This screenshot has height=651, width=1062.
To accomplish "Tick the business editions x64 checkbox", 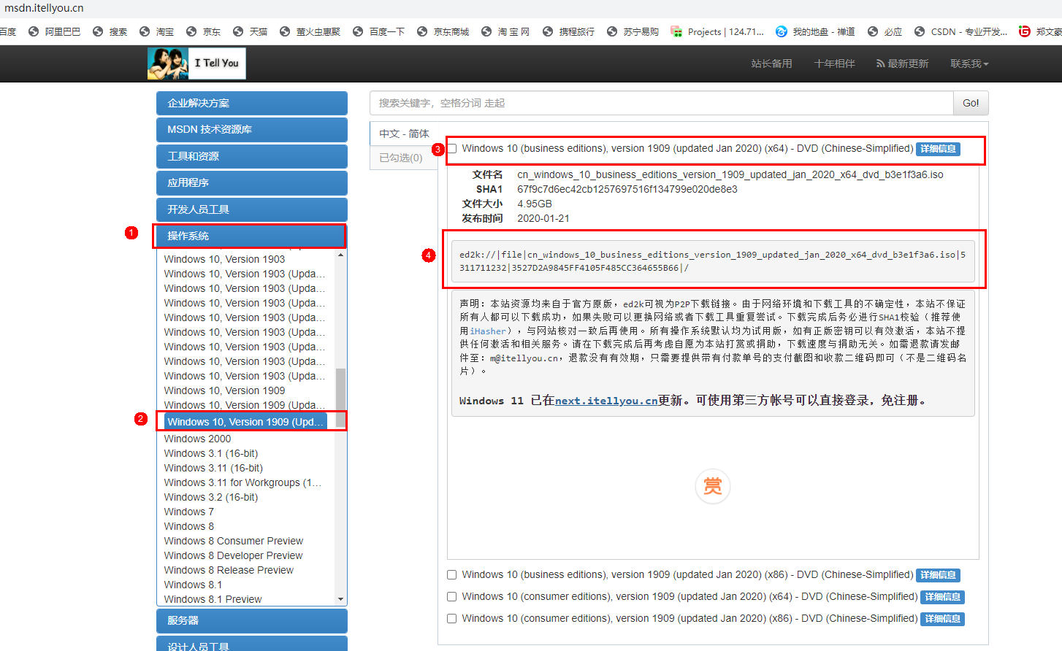I will tap(452, 149).
